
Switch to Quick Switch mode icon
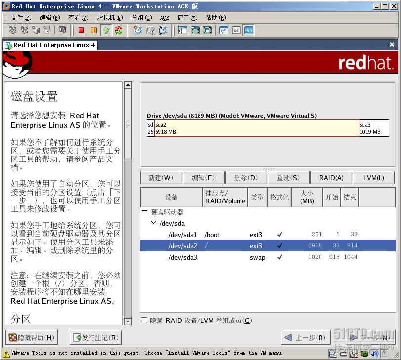click(195, 30)
